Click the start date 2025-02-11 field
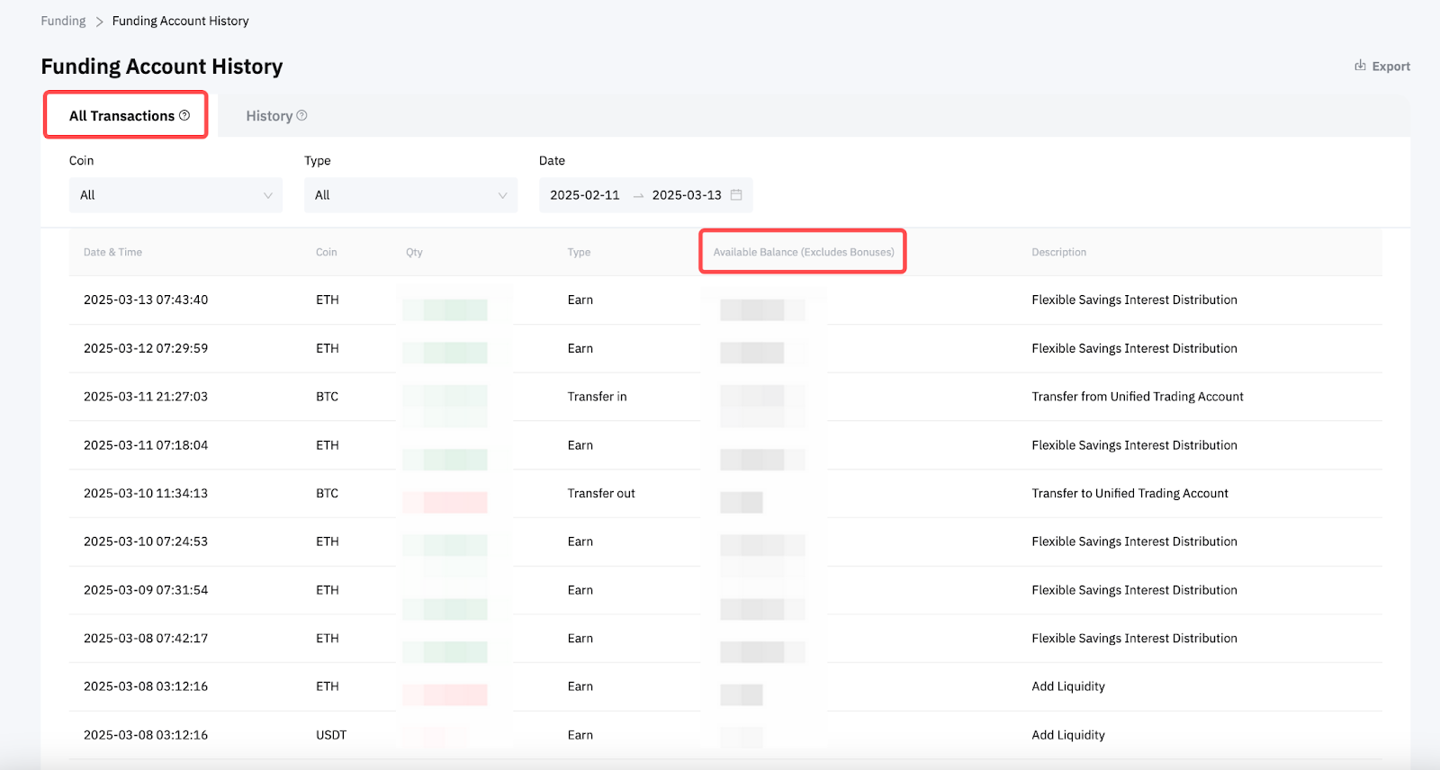 [x=585, y=195]
